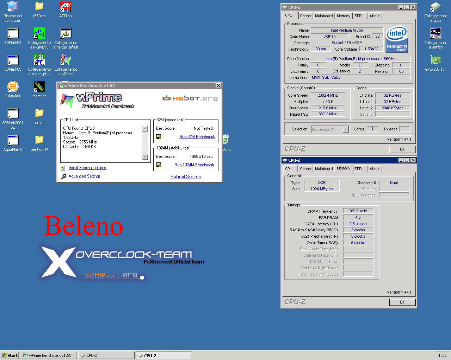Image resolution: width=451 pixels, height=360 pixels.
Task: Open About tab in lower CPU-Z
Action: point(375,169)
